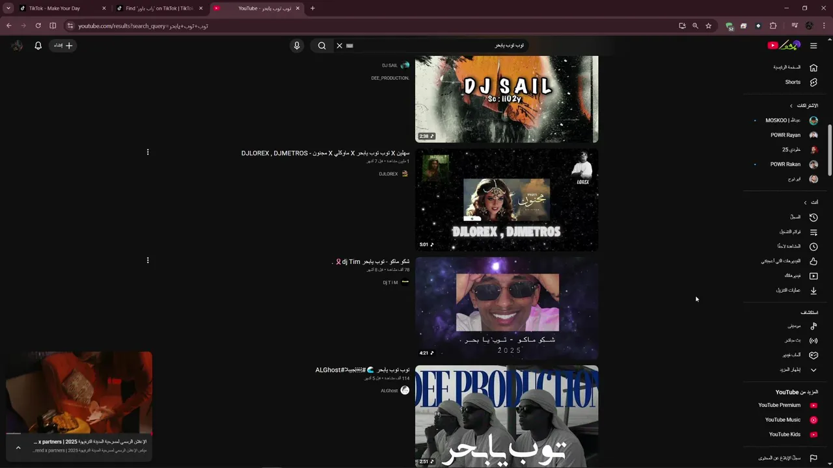Open the DJ SAIL video thumbnail
The height and width of the screenshot is (468, 833).
tap(506, 99)
